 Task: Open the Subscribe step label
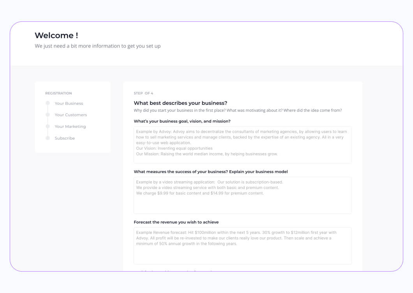(x=65, y=138)
